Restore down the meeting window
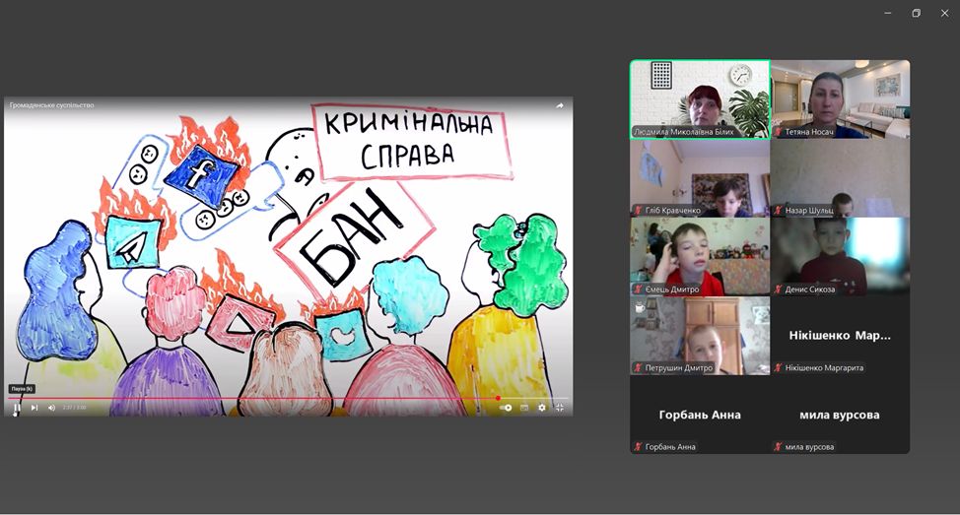The height and width of the screenshot is (515, 960). click(x=916, y=13)
